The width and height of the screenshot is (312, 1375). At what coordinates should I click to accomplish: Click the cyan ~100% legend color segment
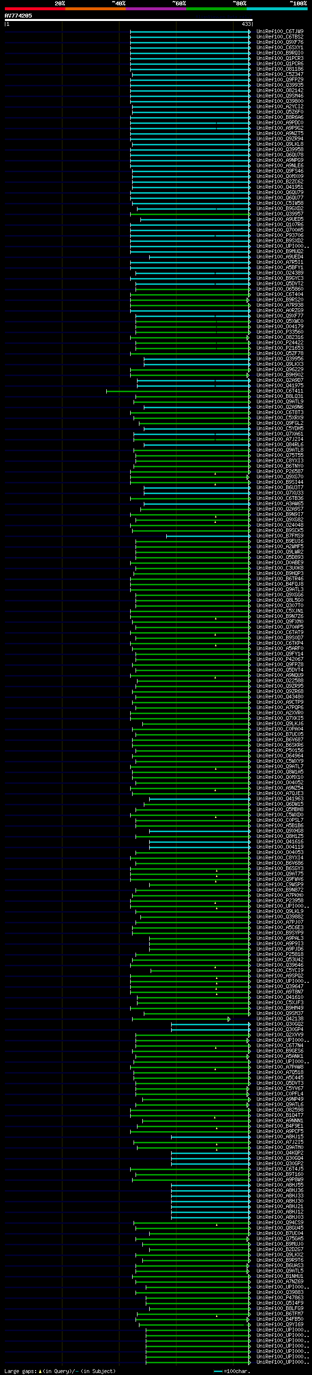pos(277,9)
